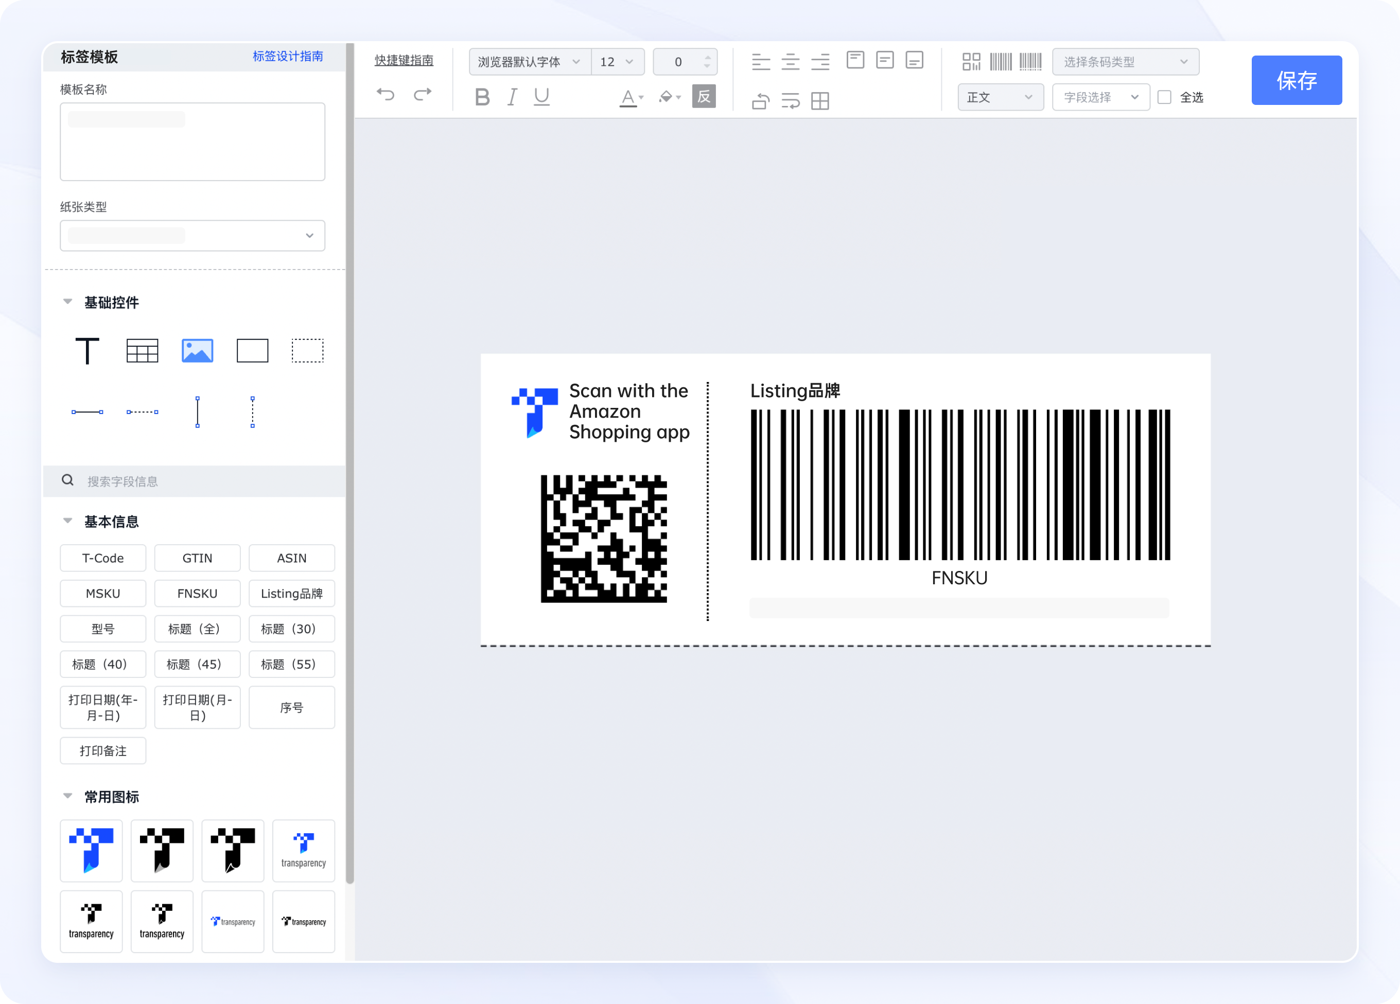Add the 序号 field
Screen dimensions: 1400x1004
tap(292, 707)
